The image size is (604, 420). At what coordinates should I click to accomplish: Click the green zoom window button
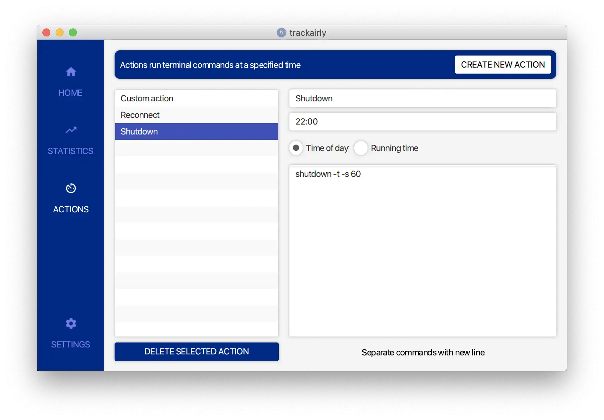click(x=73, y=32)
